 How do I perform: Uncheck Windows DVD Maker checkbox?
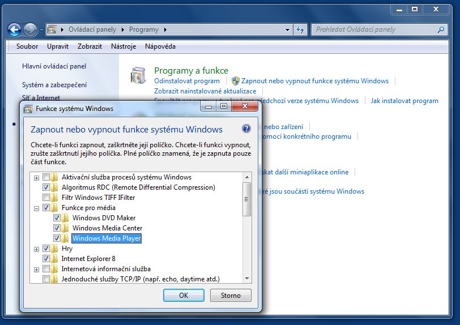click(x=57, y=217)
